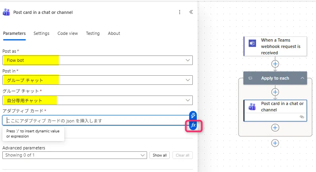316x172 pixels.
Task: Switch to the Settings tab
Action: pos(41,33)
